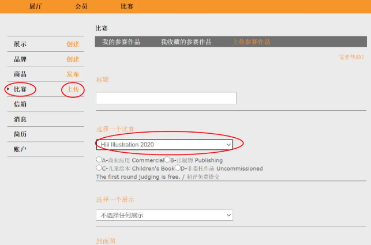Click 发布 next to 商品 in sidebar

pyautogui.click(x=73, y=74)
